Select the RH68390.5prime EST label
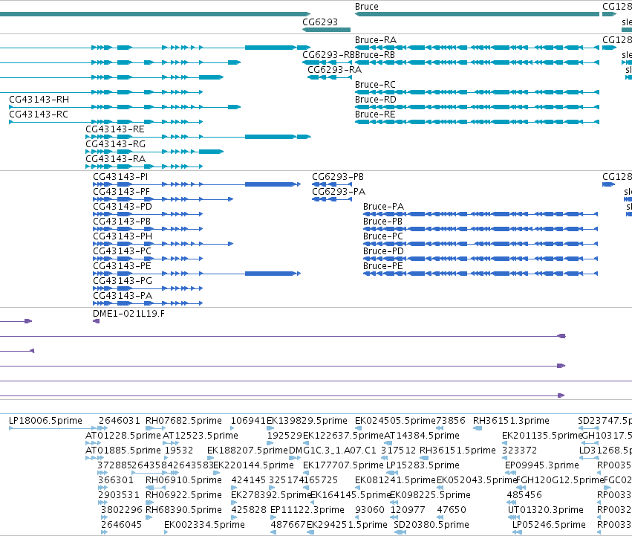Image resolution: width=632 pixels, height=536 pixels. pyautogui.click(x=183, y=510)
